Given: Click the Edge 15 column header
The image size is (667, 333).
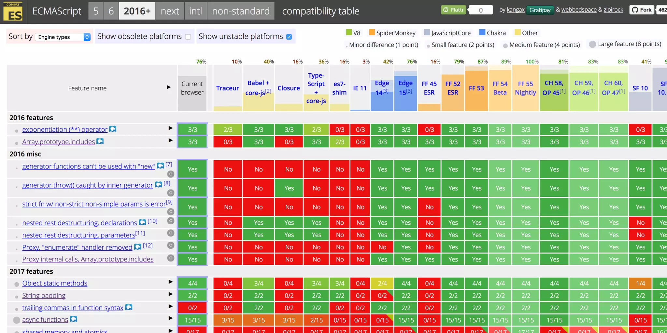Looking at the screenshot, I should (405, 88).
